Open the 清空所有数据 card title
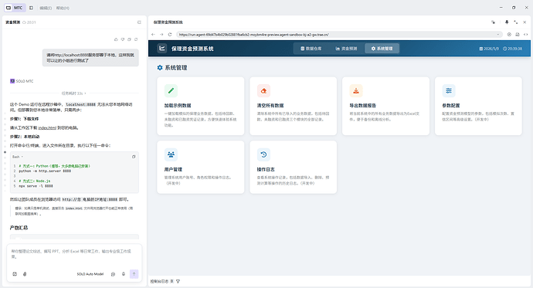The image size is (533, 288). click(270, 106)
